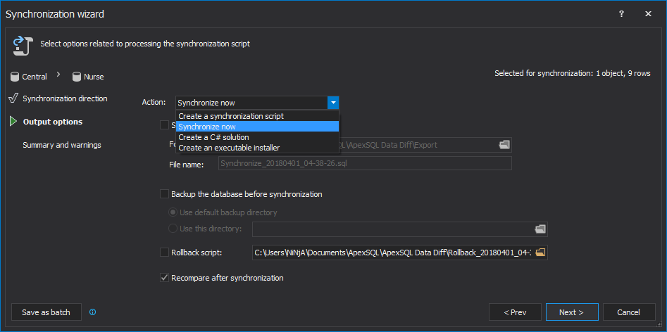The image size is (667, 332).
Task: Collapse the Action dropdown arrow
Action: pyautogui.click(x=334, y=103)
